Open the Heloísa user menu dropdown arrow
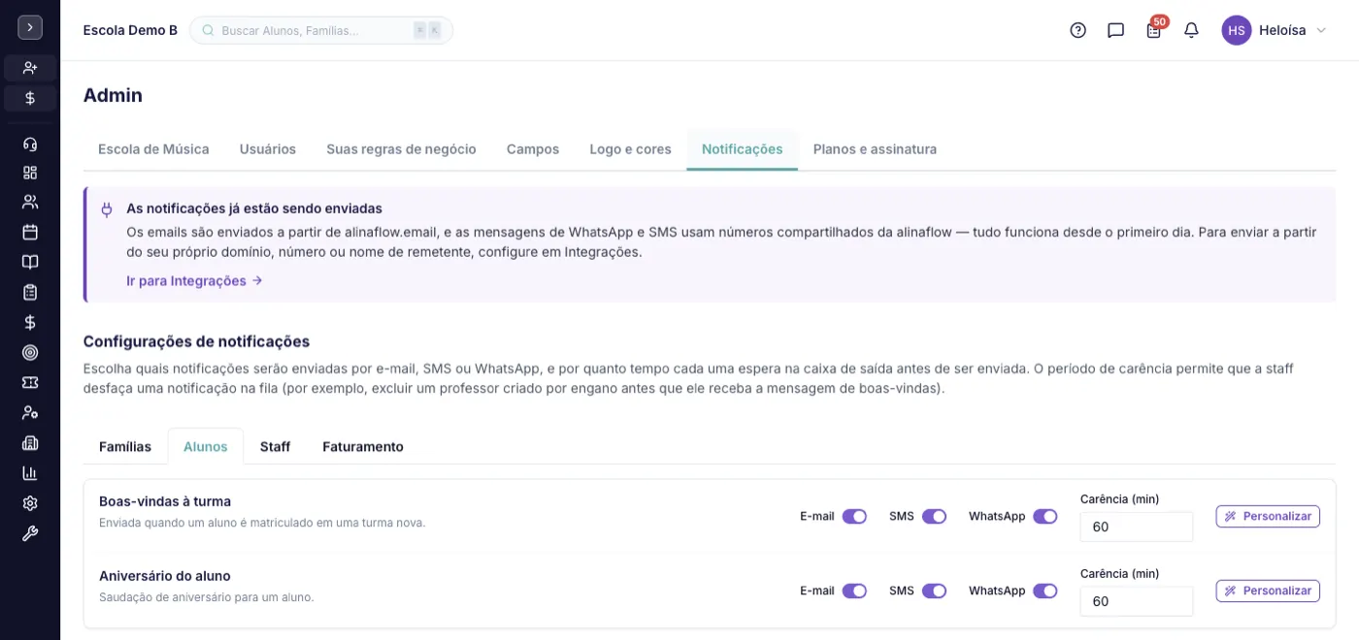 click(x=1320, y=30)
